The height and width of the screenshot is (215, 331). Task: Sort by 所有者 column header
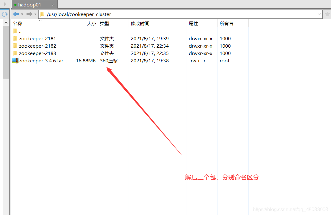tap(226, 24)
